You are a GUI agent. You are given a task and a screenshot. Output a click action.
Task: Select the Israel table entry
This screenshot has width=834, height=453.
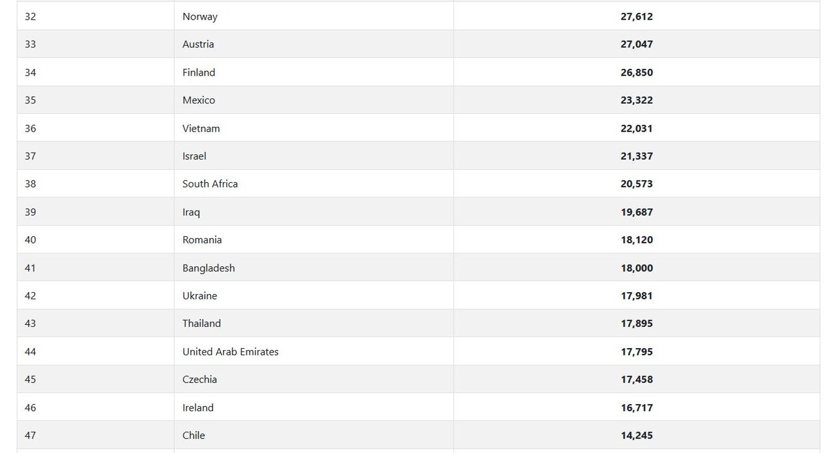pos(194,156)
